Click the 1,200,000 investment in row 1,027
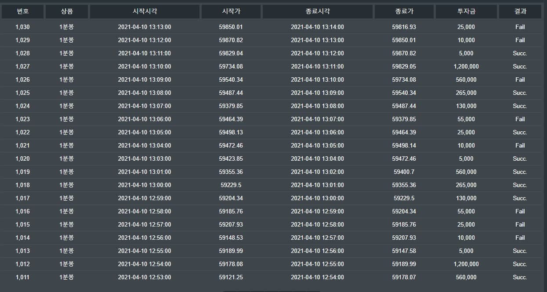The width and height of the screenshot is (547, 292). coord(466,66)
